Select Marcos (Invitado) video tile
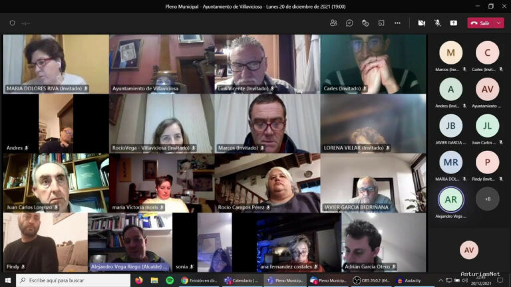The image size is (511, 287). (x=267, y=124)
